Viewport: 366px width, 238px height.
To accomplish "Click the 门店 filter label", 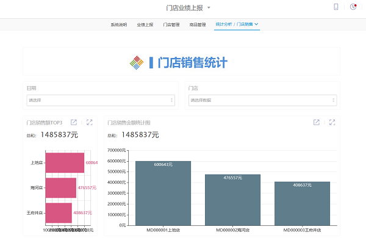I will tap(193, 88).
